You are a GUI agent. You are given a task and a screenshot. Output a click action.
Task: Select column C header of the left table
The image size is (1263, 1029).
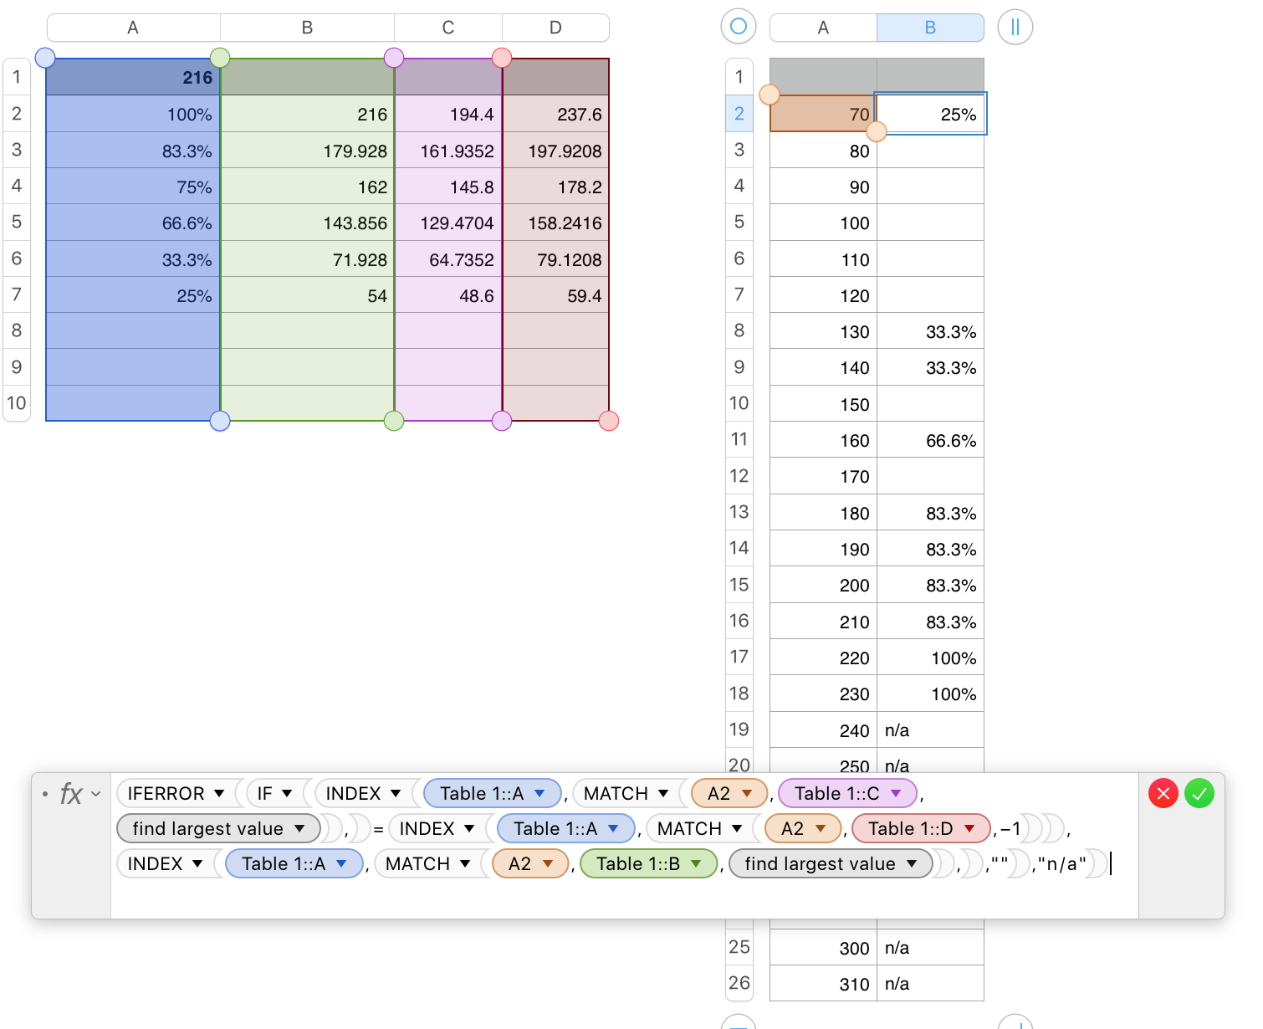click(448, 28)
